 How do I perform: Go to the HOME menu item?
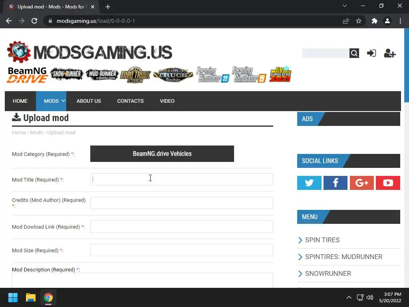(20, 101)
